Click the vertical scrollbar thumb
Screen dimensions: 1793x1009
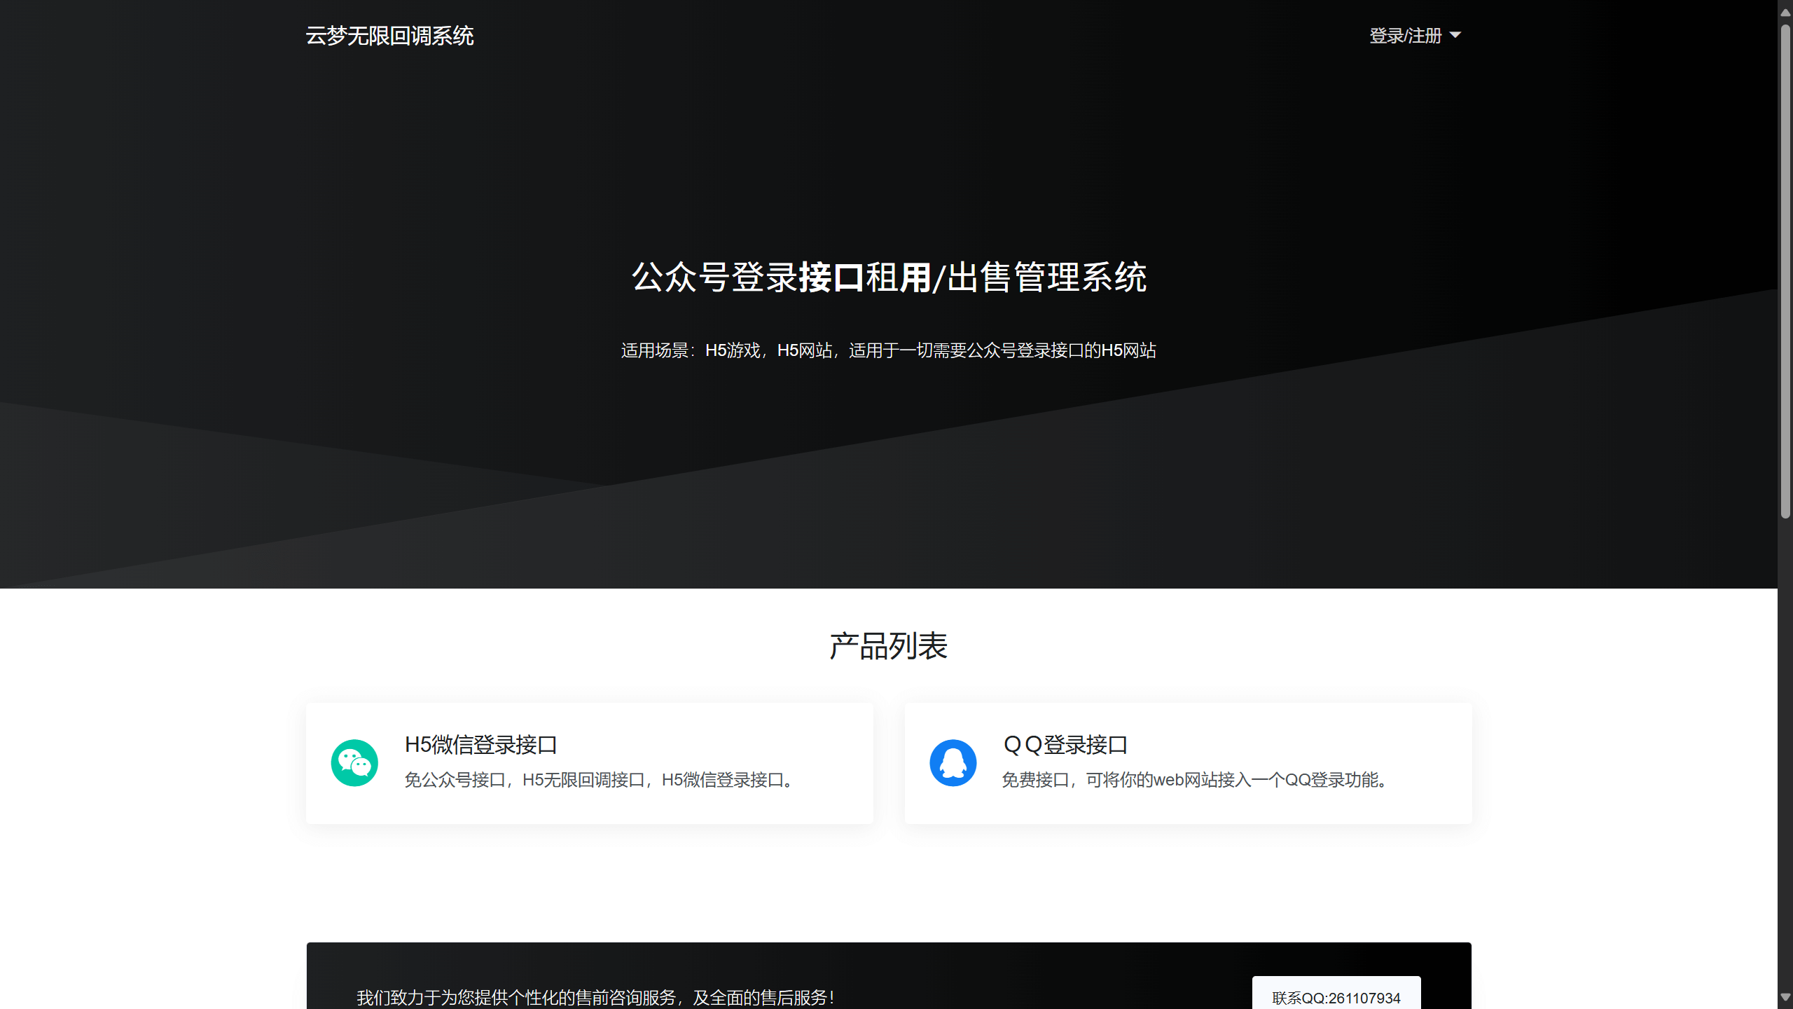point(1785,272)
